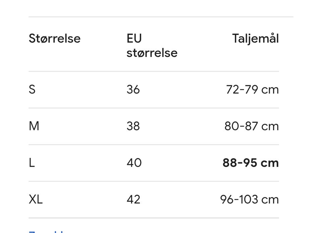Select the M size cell
This screenshot has width=322, height=233.
tap(34, 126)
